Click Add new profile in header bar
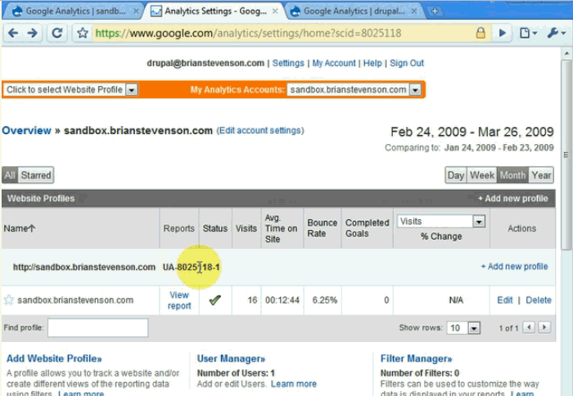Screen dimensions: 573x396 click(512, 198)
